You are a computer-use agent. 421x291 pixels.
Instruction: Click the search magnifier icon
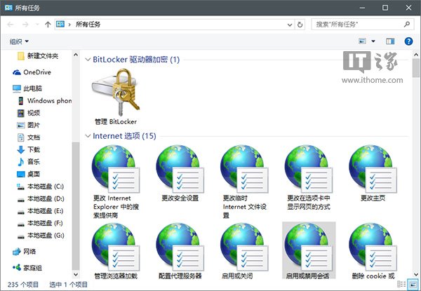pos(407,24)
